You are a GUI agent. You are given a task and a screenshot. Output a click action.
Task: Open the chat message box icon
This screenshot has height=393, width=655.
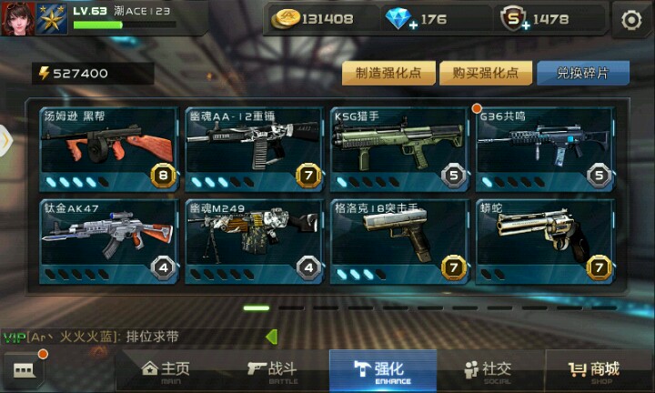(25, 369)
